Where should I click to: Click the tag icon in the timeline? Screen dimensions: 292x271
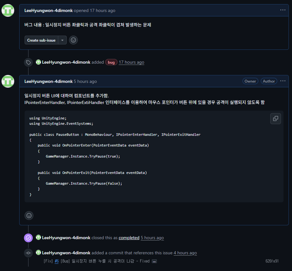click(x=28, y=62)
